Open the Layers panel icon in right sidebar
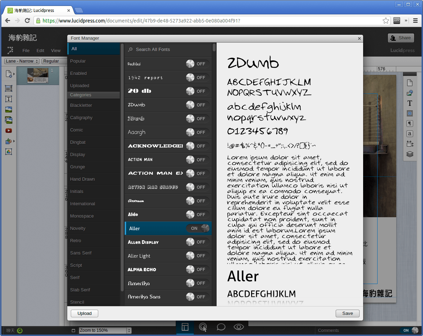The width and height of the screenshot is (423, 336). [410, 154]
